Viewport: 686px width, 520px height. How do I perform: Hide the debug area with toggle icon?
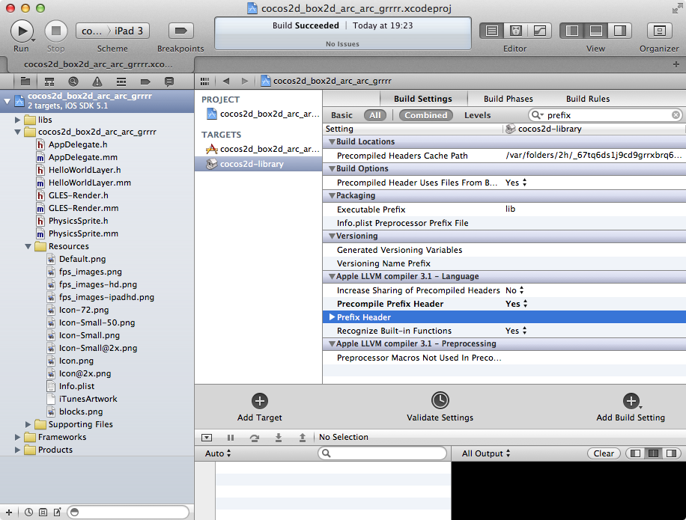(207, 438)
